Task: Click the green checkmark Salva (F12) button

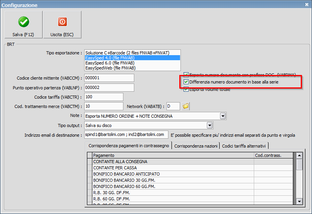Action: pos(24,24)
